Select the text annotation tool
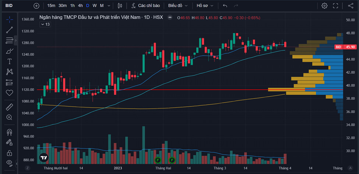Screen dimensions: 359x174 point(10,61)
